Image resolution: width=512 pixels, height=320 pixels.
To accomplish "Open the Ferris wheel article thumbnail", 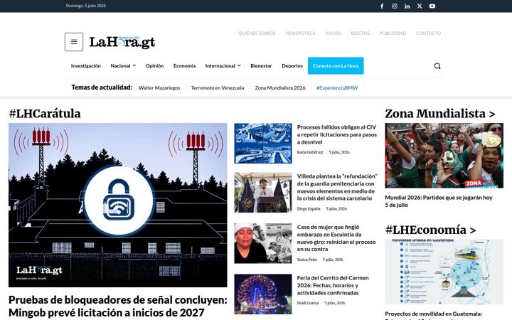I will pos(263,294).
